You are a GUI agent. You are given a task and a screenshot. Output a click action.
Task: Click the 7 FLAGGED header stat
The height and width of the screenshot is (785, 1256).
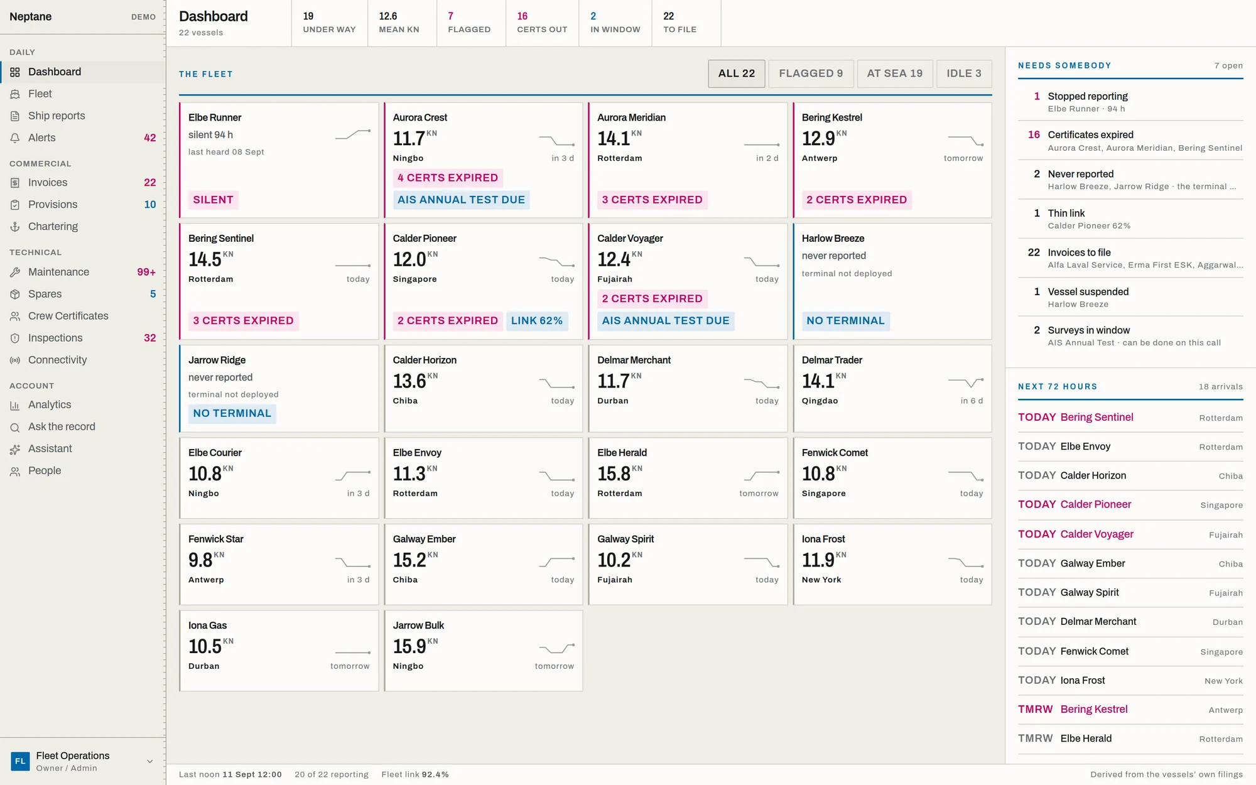pyautogui.click(x=471, y=23)
